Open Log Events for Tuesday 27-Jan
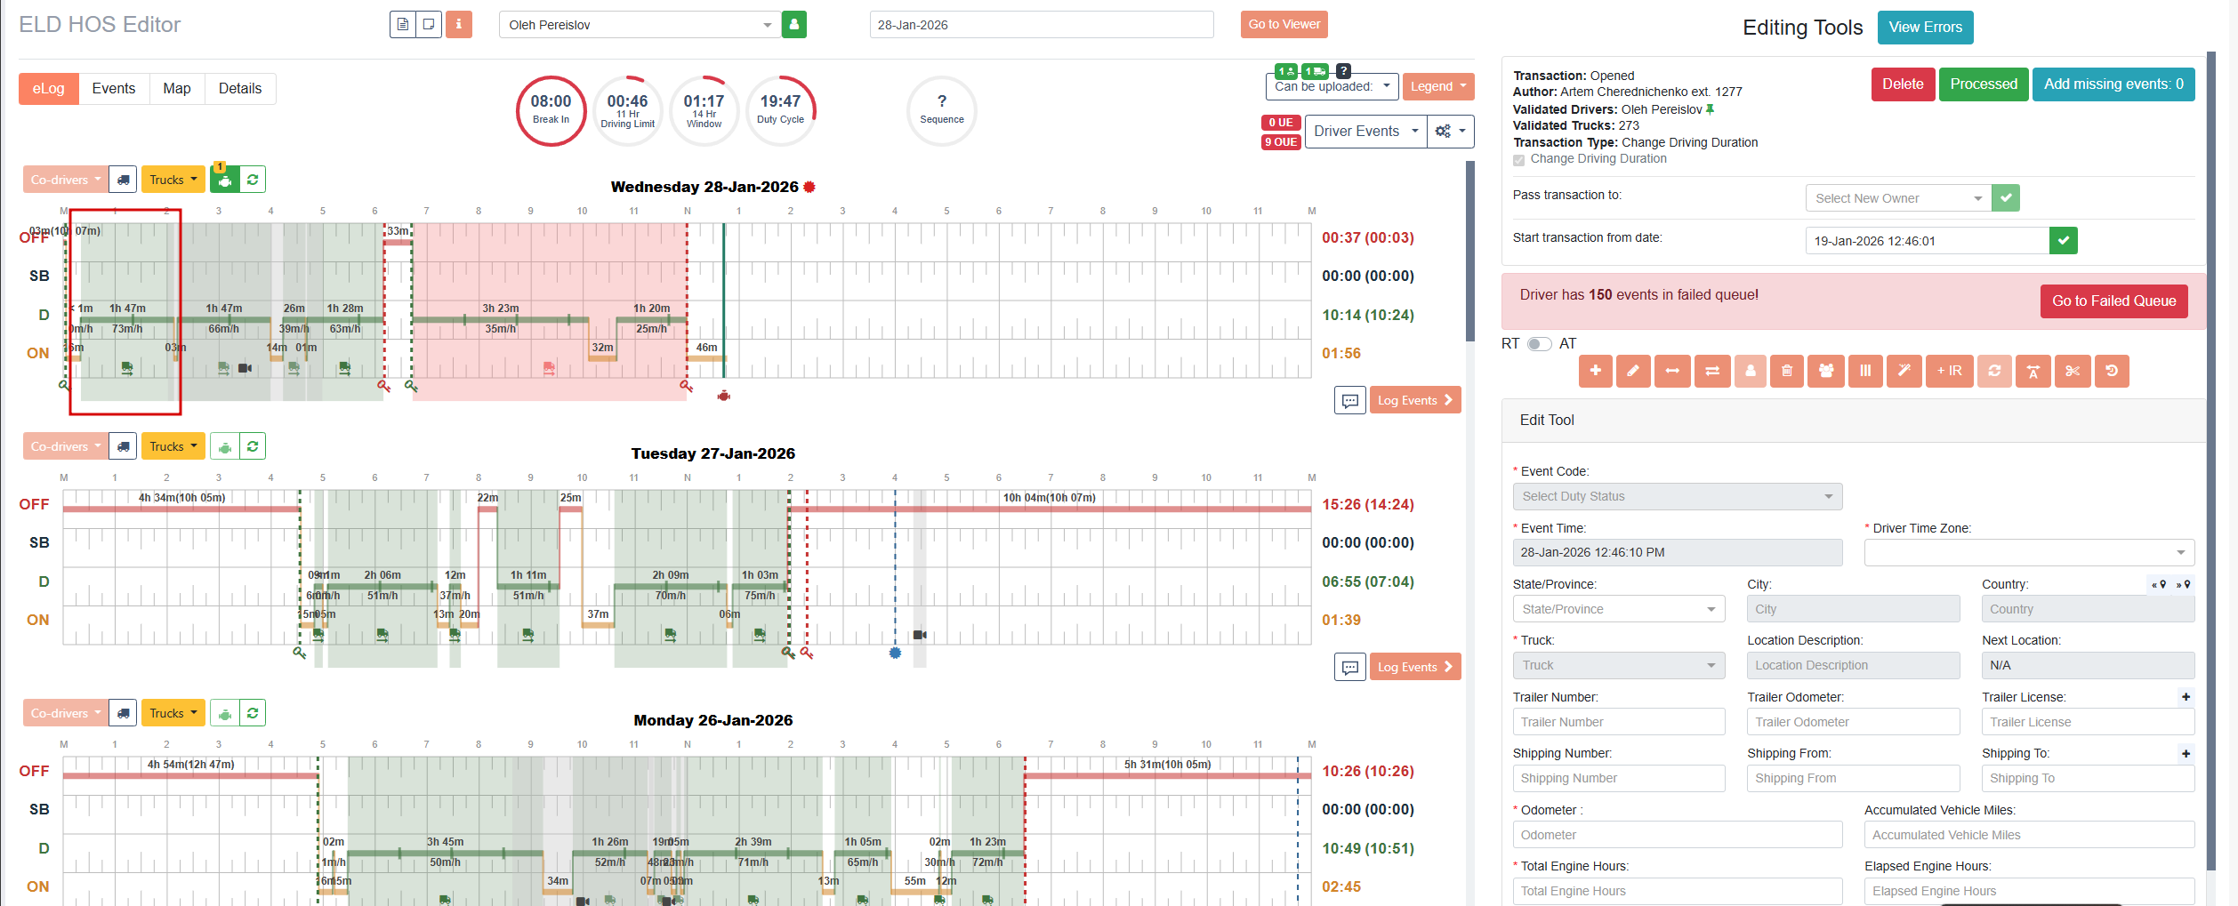2238x906 pixels. pos(1415,667)
